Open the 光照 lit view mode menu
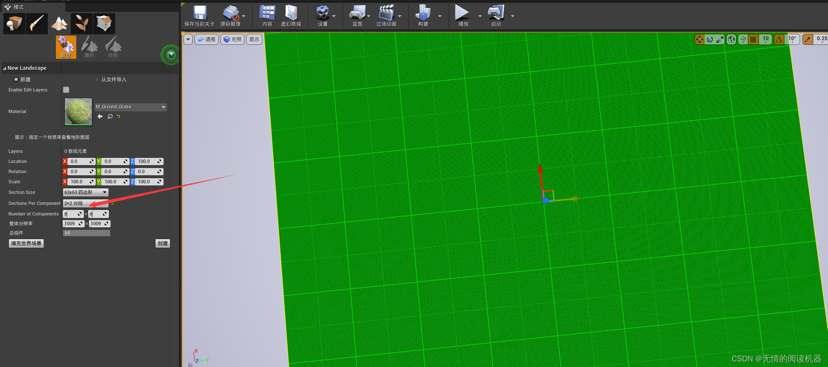Image resolution: width=828 pixels, height=367 pixels. coord(233,39)
